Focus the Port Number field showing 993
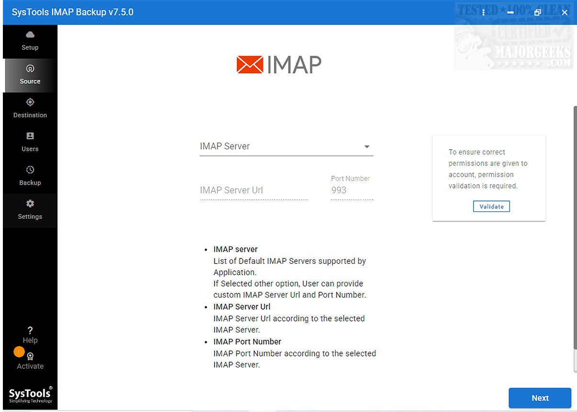 tap(352, 190)
